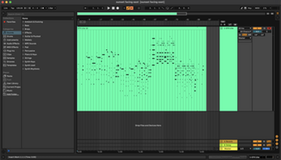Image resolution: width=281 pixels, height=160 pixels.
Task: Toggle the Tap tempo button
Action: 12,8
